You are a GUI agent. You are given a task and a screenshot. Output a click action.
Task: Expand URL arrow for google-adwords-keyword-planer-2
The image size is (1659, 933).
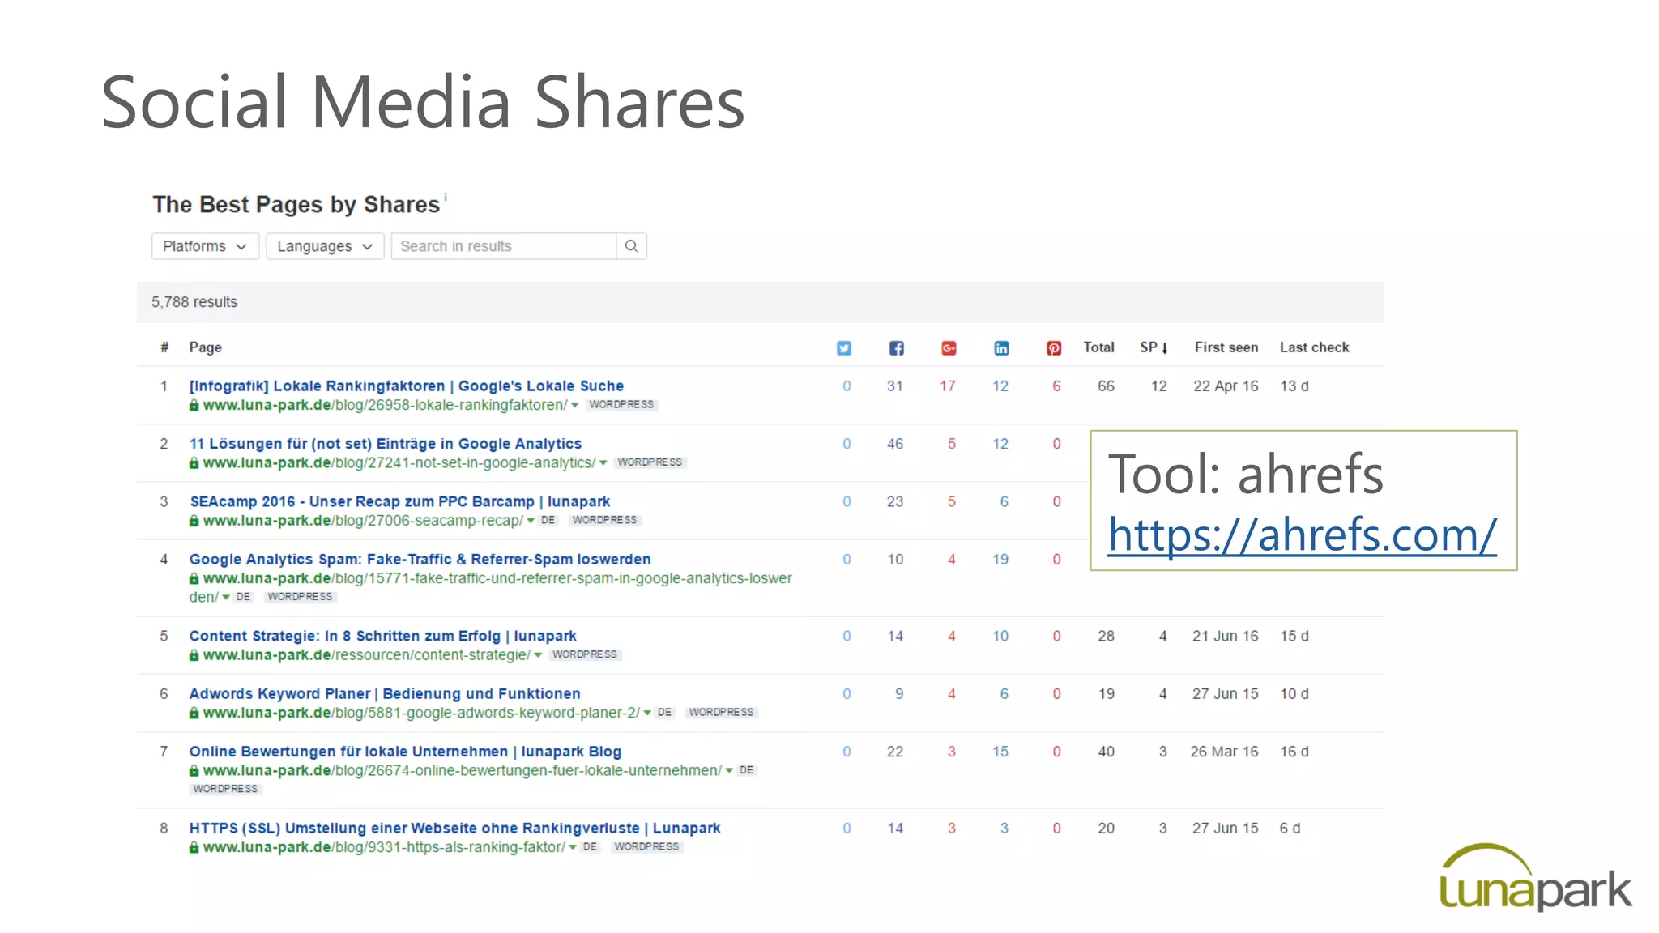click(647, 713)
